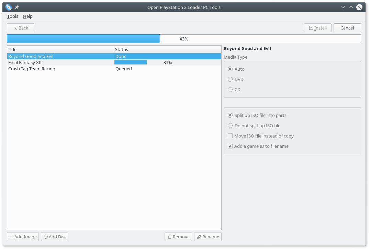Click the pin window icon
370x250 pixels.
click(x=17, y=7)
